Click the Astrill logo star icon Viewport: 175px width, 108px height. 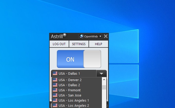click(65, 35)
